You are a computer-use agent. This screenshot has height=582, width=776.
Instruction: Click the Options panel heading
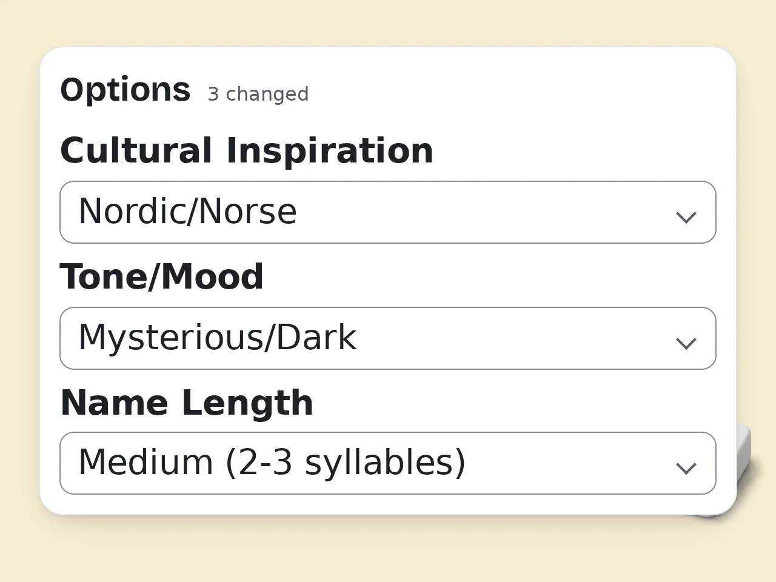tap(125, 90)
